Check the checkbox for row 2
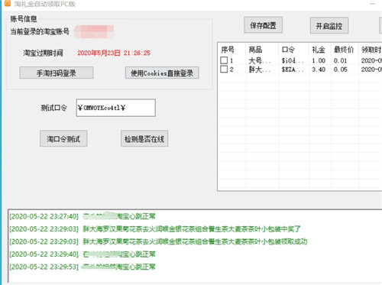This screenshot has height=285, width=382. point(224,69)
